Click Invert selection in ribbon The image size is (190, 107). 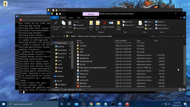(162, 29)
